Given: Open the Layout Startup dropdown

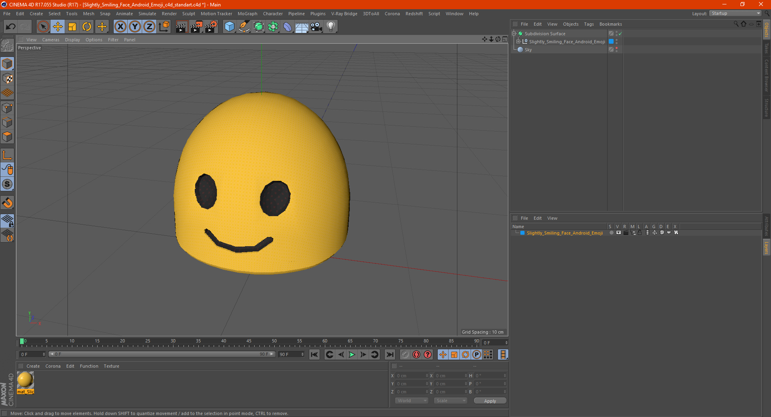Looking at the screenshot, I should [x=736, y=14].
